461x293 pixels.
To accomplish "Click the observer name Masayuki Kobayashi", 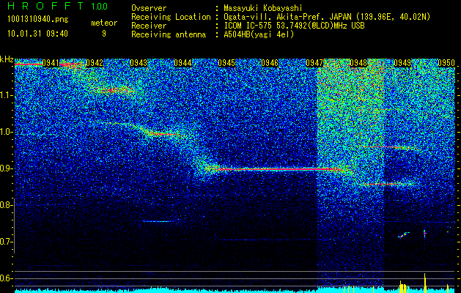I will click(x=262, y=8).
